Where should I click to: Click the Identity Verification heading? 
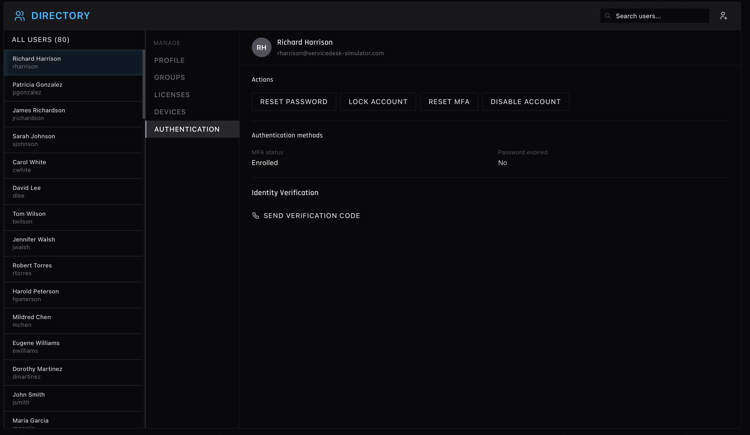(285, 193)
